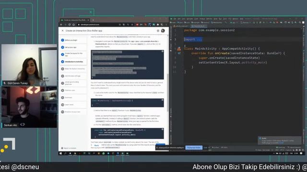Screen dimensions: 307x172
Task: Open the run configuration 'app' dropdown
Action: 234,22
